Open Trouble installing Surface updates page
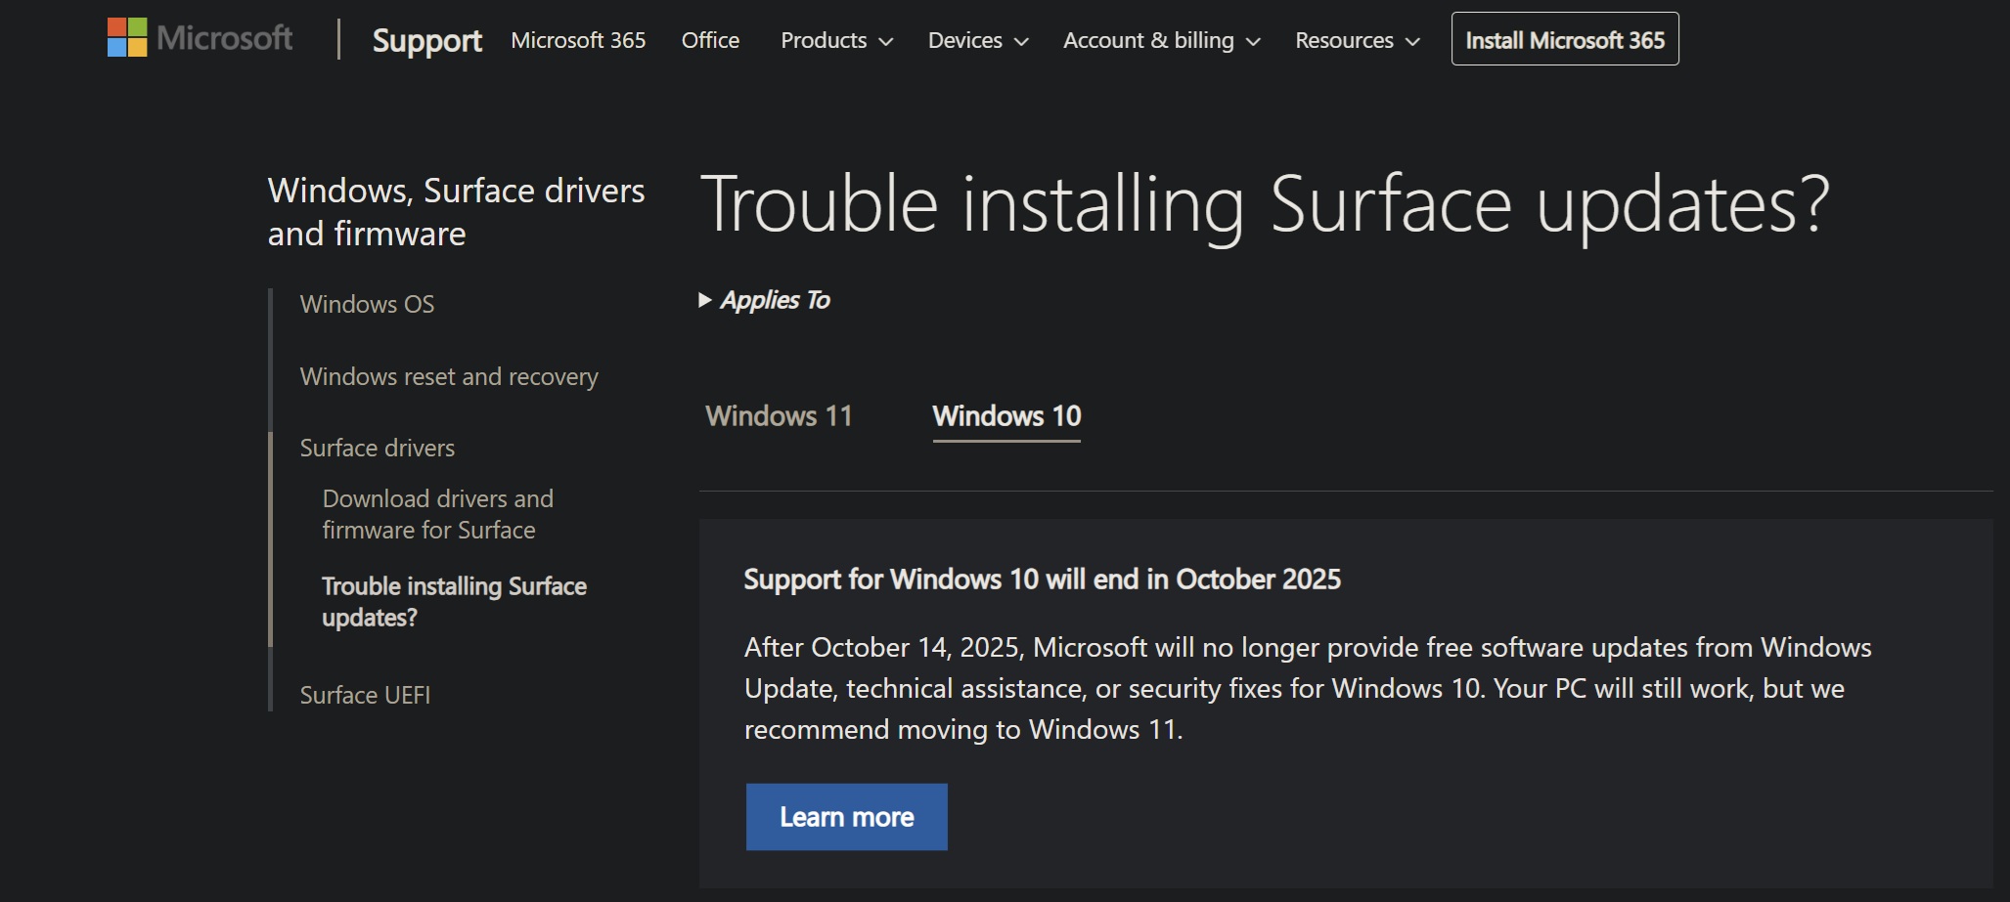This screenshot has width=2010, height=902. pyautogui.click(x=454, y=602)
